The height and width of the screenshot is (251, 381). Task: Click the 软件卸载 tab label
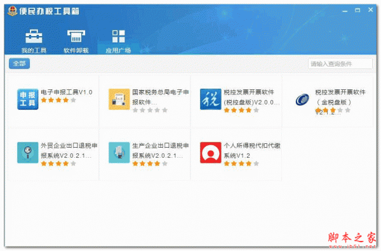[76, 51]
